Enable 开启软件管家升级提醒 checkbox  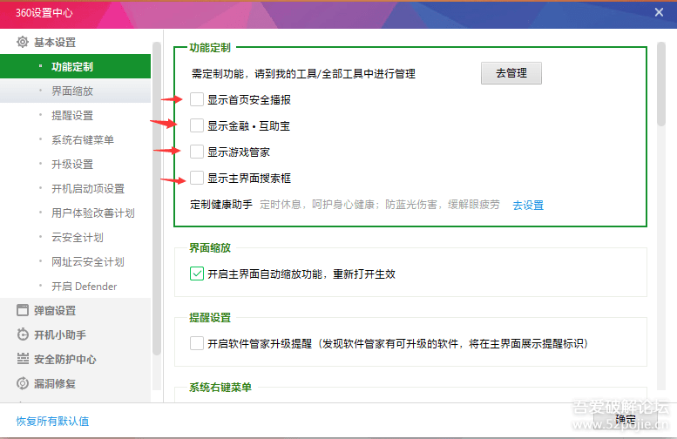pyautogui.click(x=197, y=343)
